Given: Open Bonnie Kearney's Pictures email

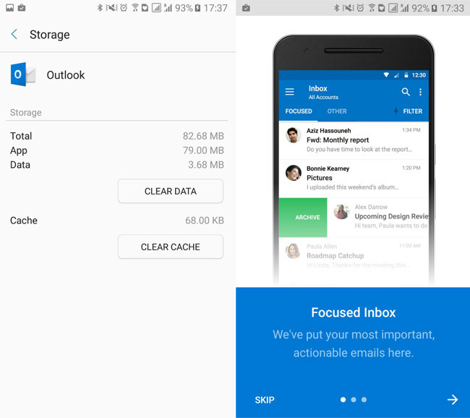Looking at the screenshot, I should click(x=354, y=179).
